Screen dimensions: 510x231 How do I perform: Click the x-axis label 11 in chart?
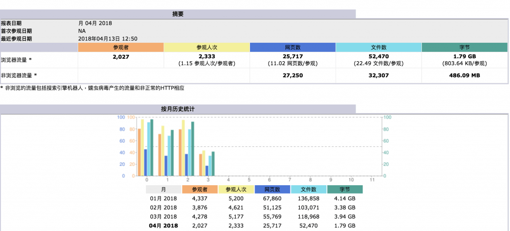coord(373,180)
